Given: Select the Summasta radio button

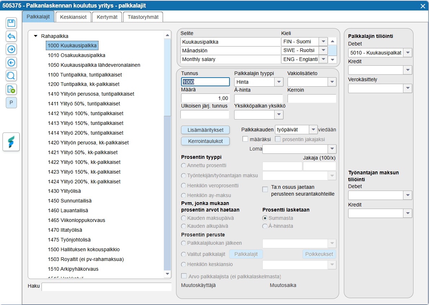Looking at the screenshot, I should click(264, 218).
